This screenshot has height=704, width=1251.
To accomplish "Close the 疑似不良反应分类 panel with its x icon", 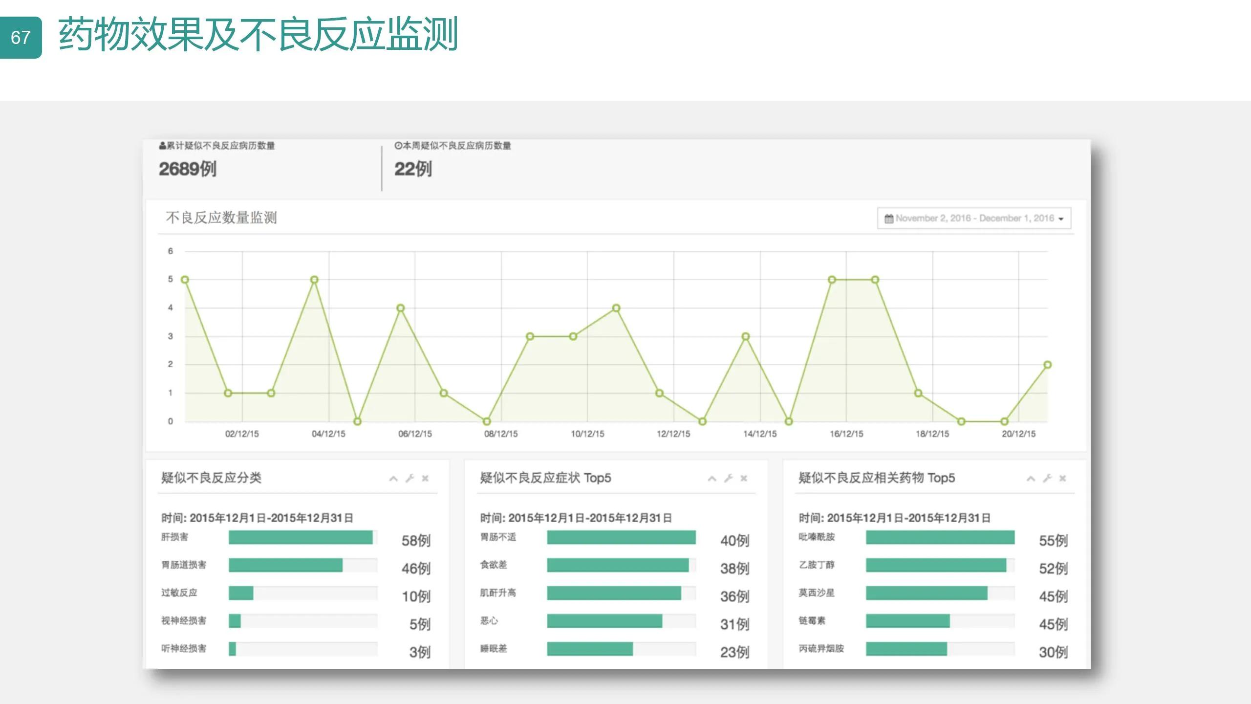I will point(426,478).
